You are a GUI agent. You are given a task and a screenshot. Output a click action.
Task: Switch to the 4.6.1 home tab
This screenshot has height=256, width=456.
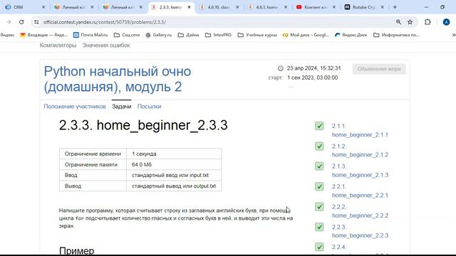click(x=267, y=7)
